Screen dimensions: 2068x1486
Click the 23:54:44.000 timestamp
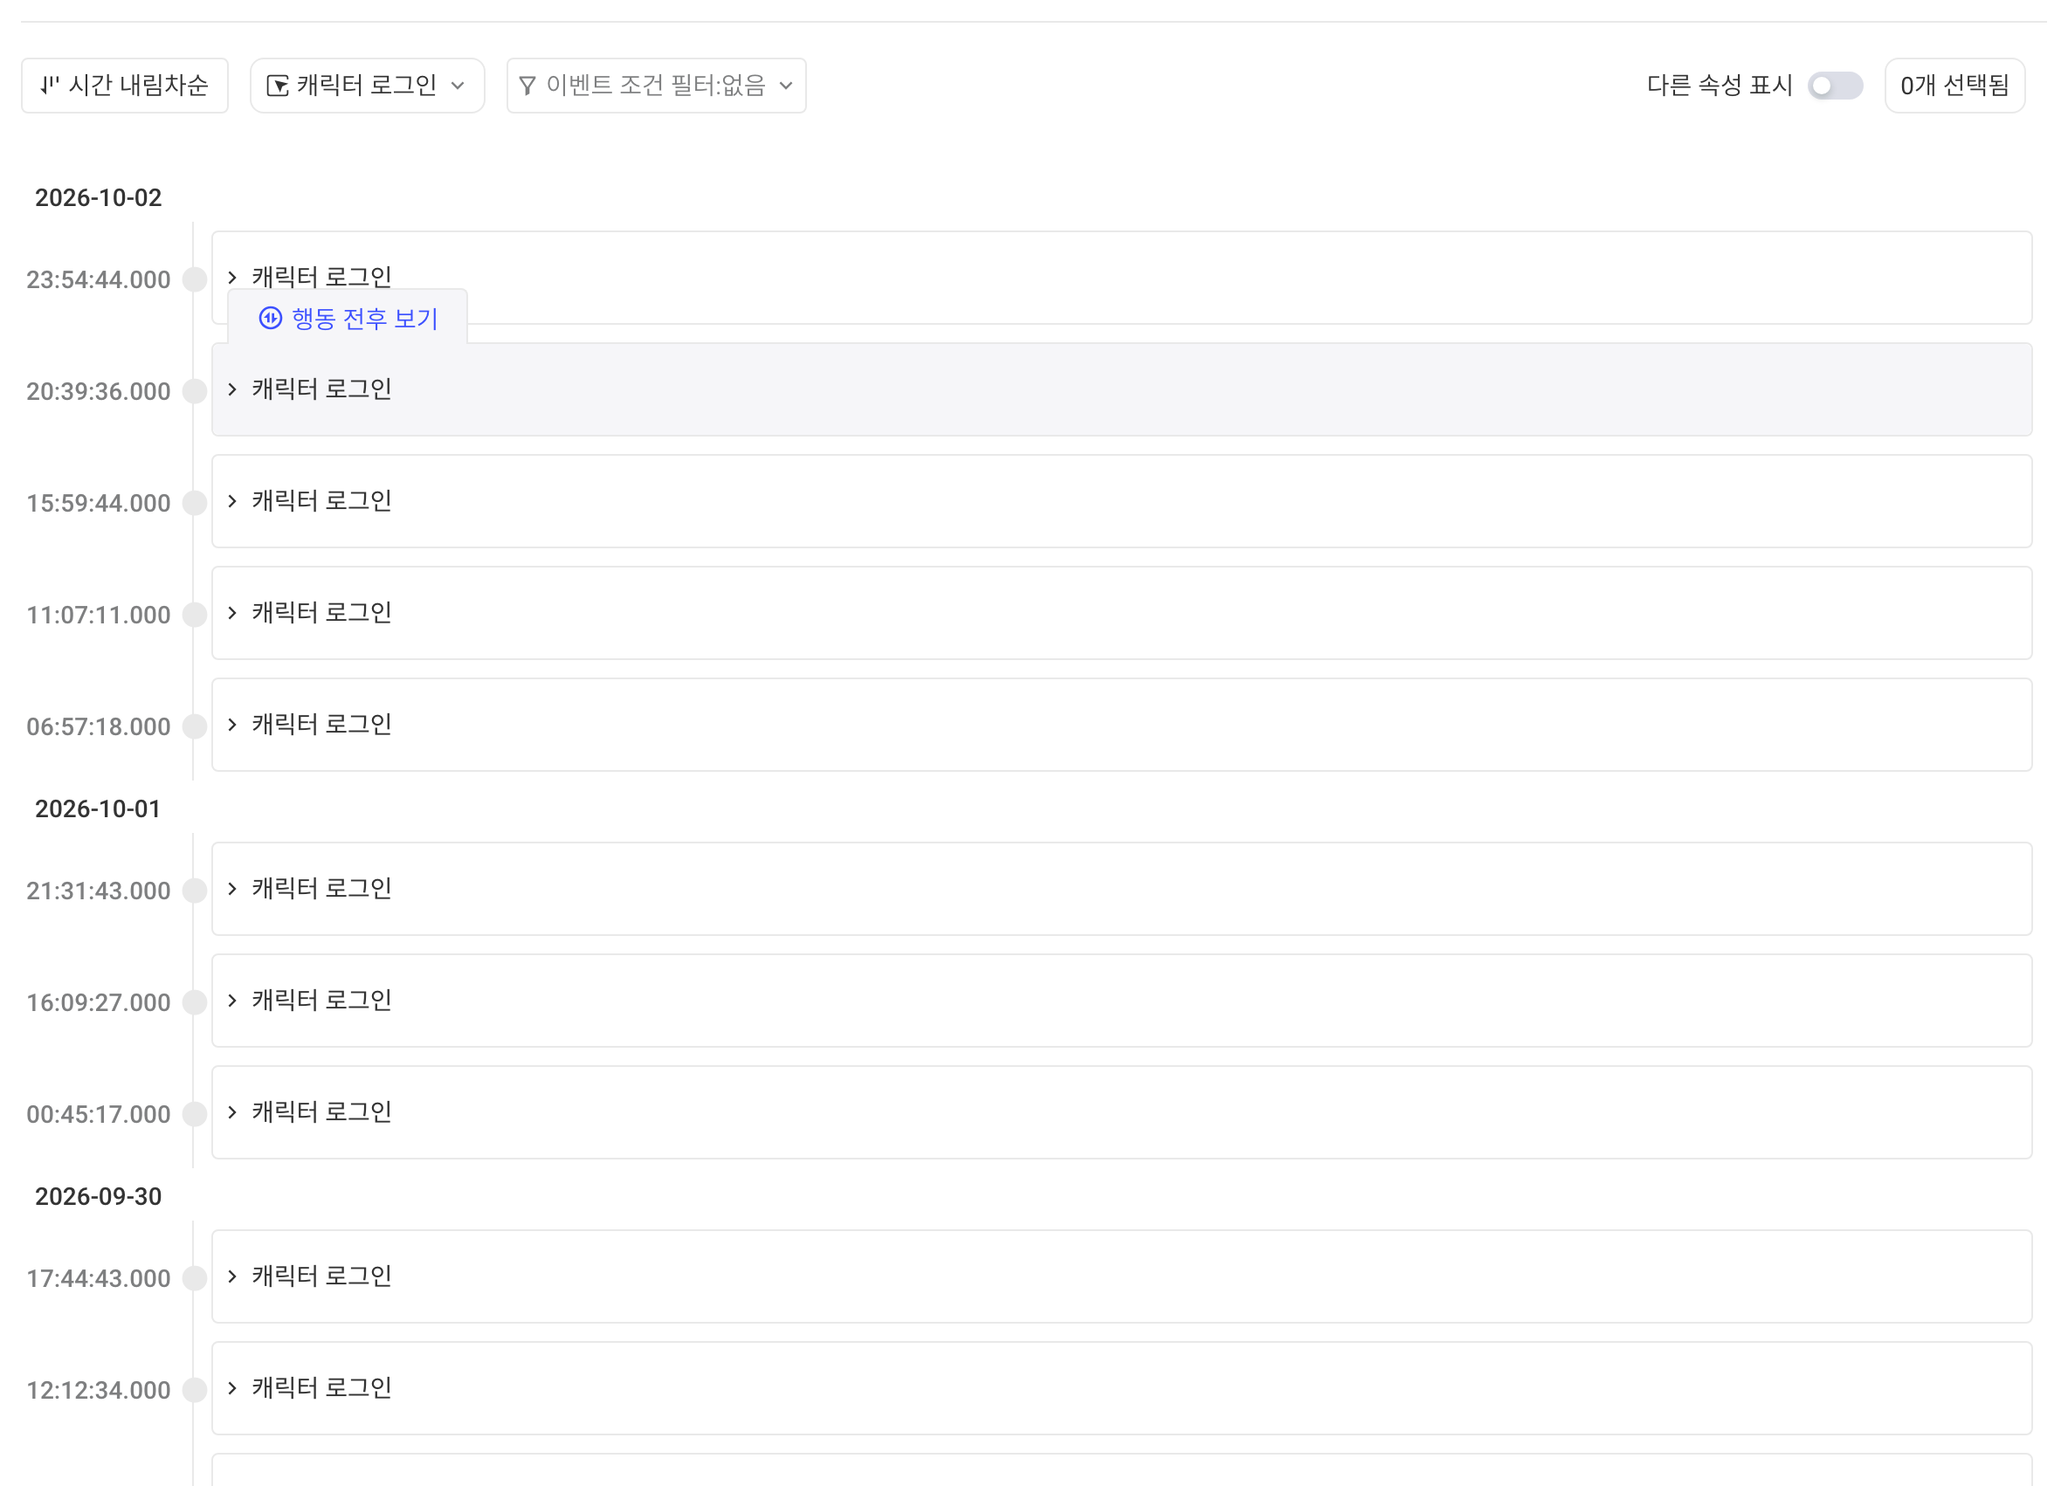click(99, 280)
